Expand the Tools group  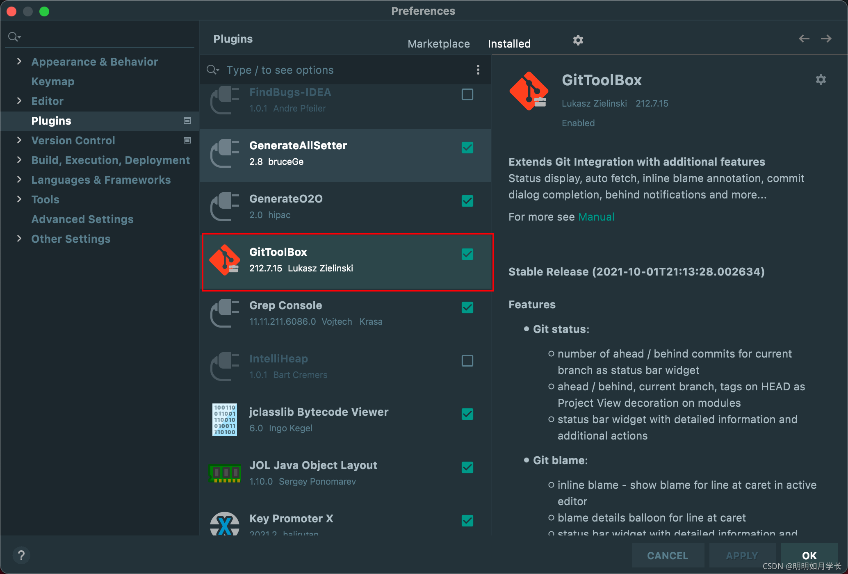19,199
